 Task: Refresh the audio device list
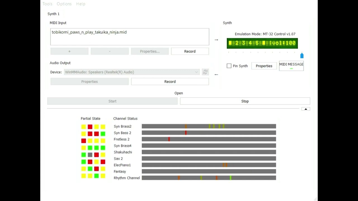tap(205, 72)
